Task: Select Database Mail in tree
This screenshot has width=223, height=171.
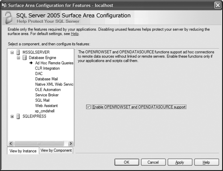Action: 46,79
